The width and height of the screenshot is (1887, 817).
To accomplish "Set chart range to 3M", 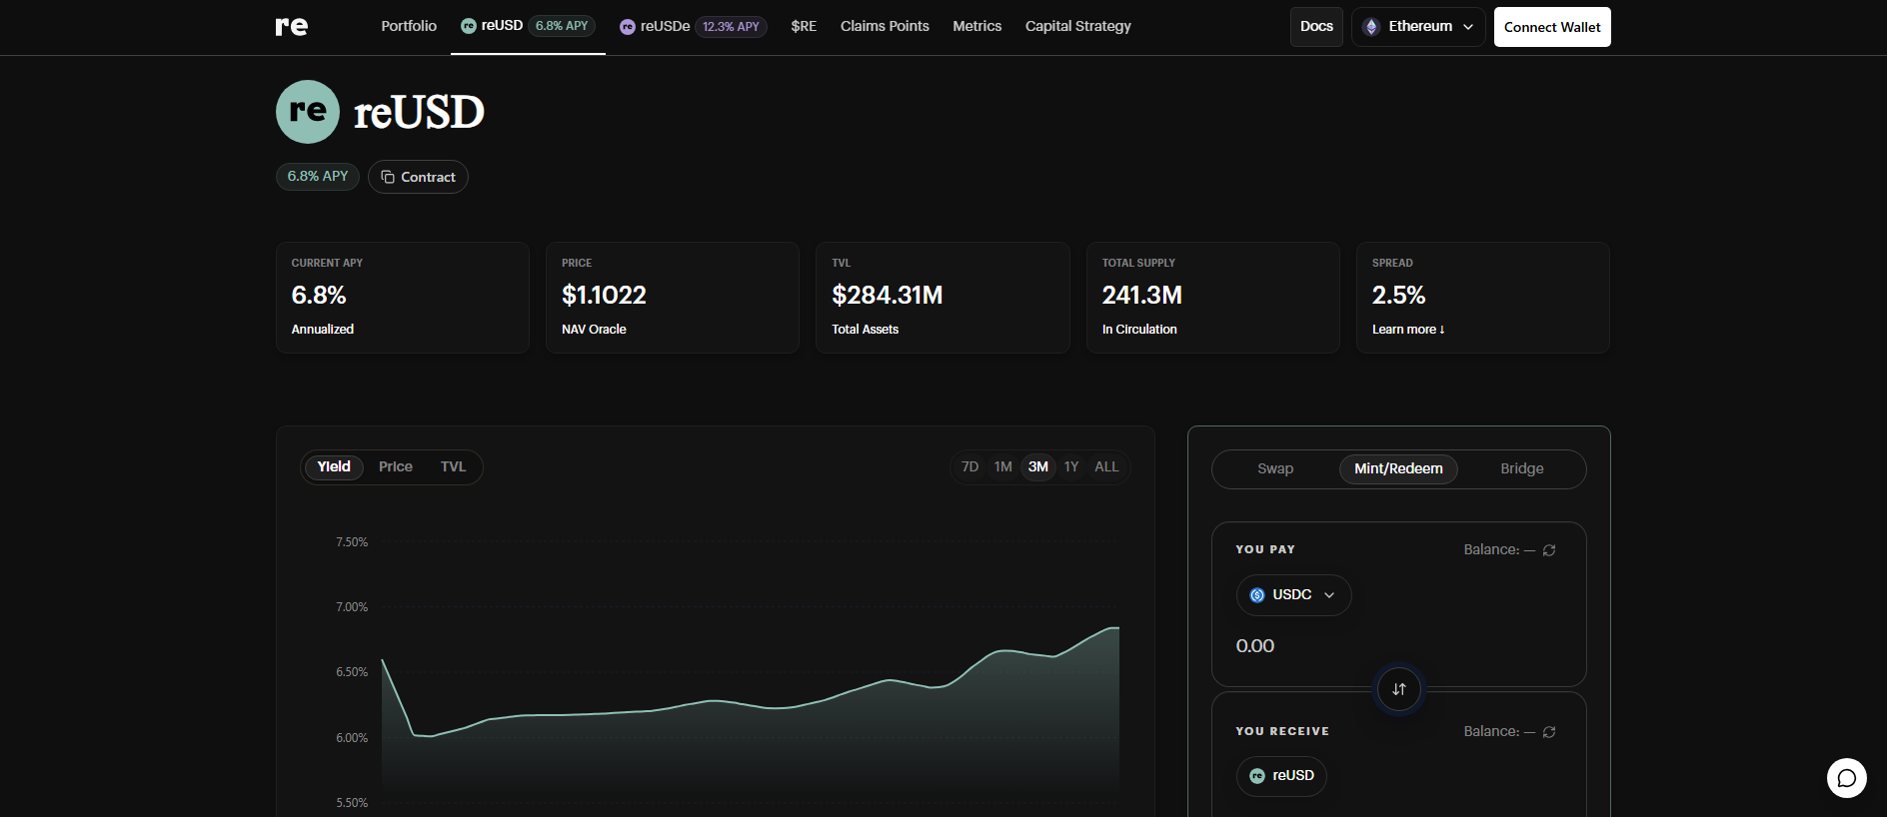I will (x=1038, y=467).
